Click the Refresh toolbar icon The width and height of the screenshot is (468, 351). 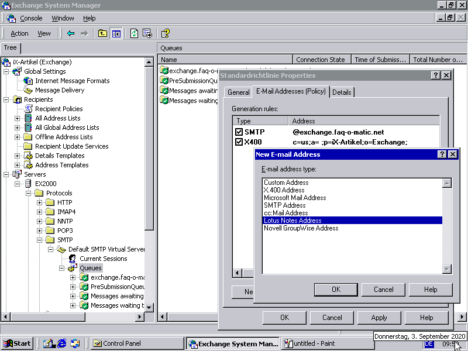pos(135,33)
